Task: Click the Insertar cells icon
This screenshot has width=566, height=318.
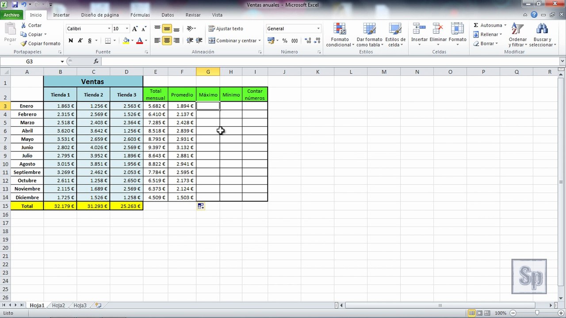Action: [419, 29]
